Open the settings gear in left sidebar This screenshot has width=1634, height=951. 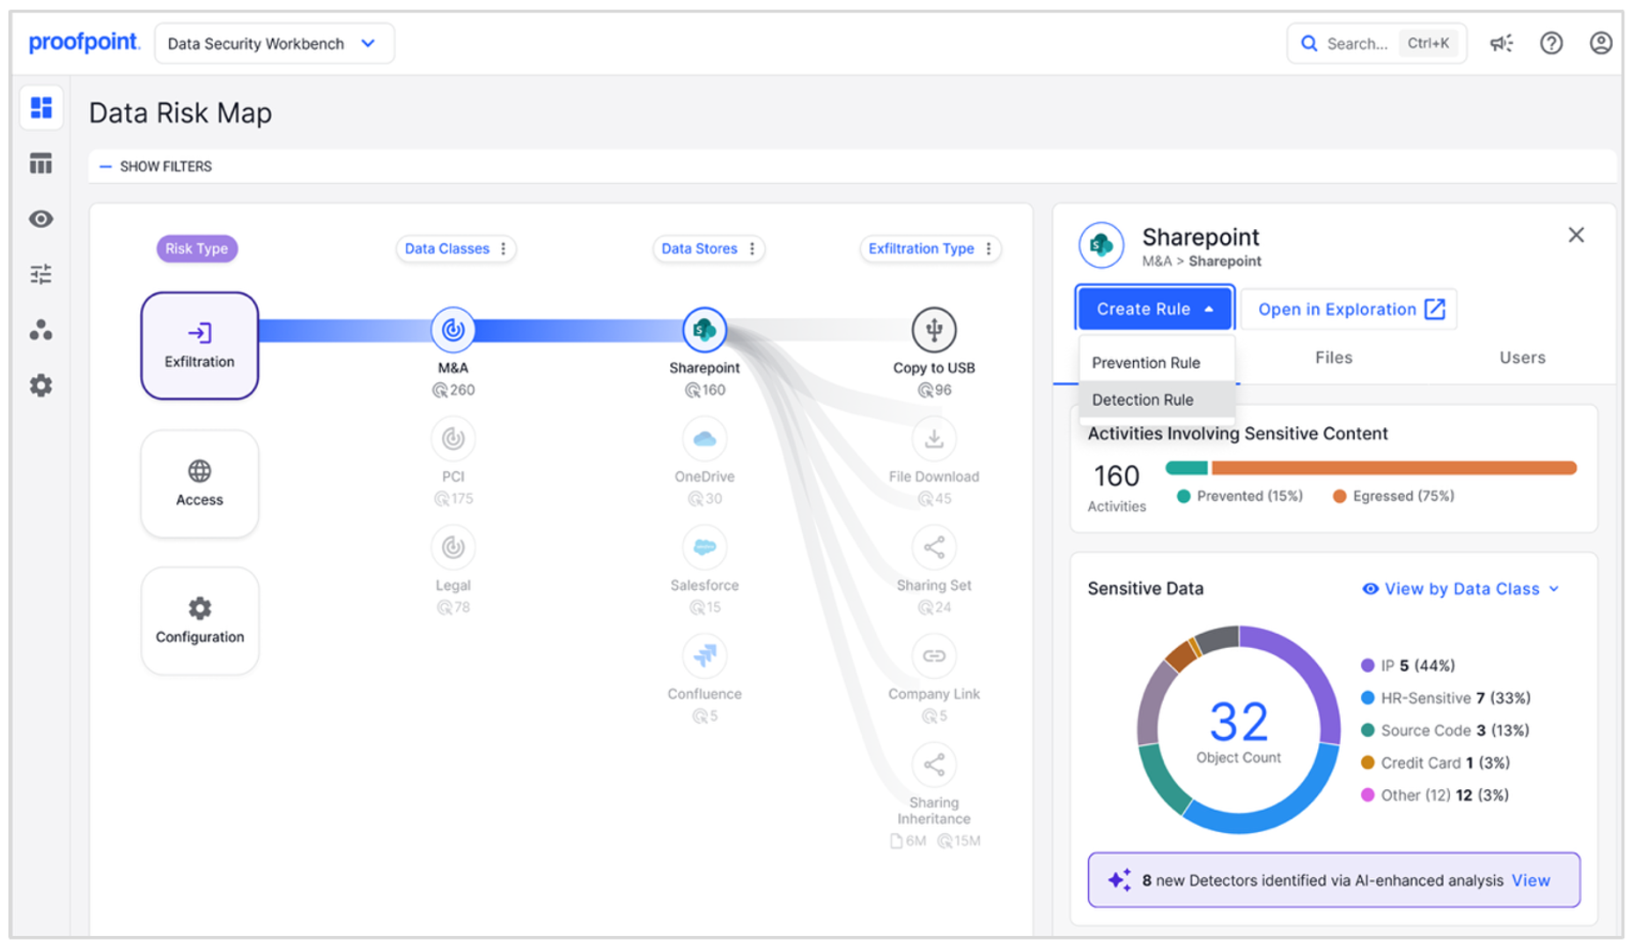click(41, 386)
